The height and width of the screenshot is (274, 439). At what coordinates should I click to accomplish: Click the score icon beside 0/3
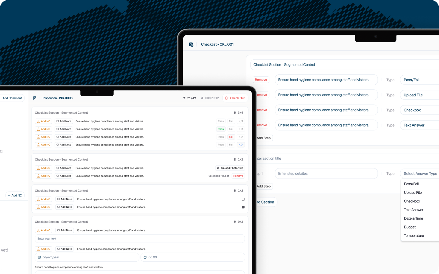[235, 222]
